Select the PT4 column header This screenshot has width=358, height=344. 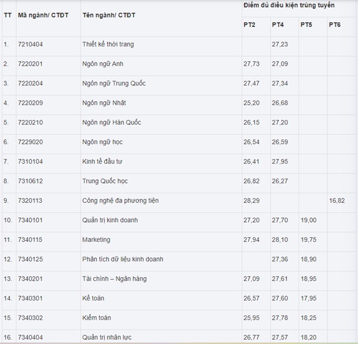(277, 25)
